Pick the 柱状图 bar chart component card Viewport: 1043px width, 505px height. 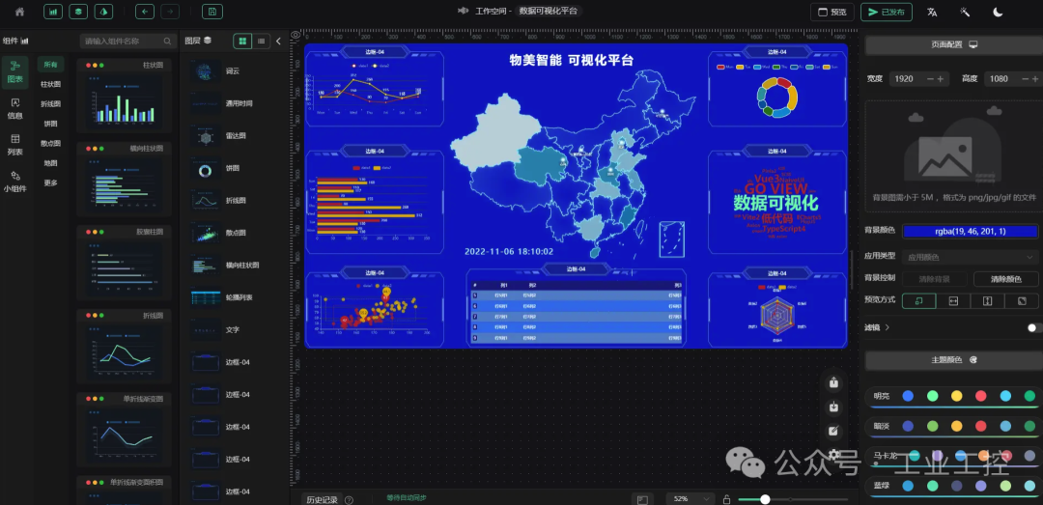[124, 96]
